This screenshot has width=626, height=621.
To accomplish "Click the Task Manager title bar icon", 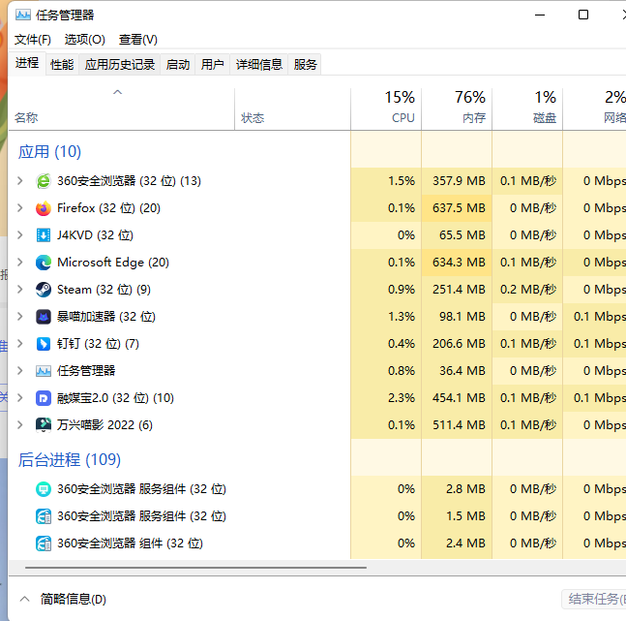I will tap(23, 16).
